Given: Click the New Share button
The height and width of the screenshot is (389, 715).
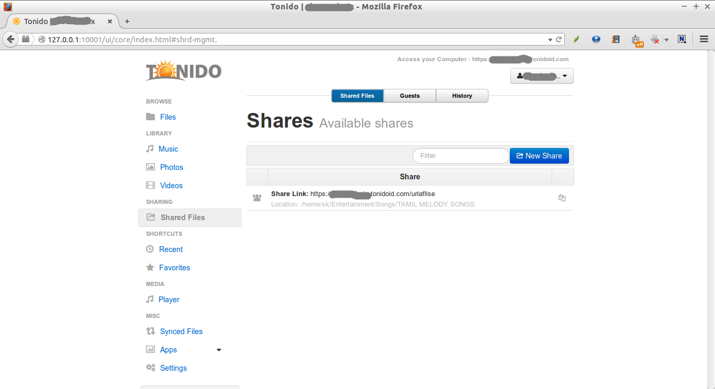Looking at the screenshot, I should [539, 155].
